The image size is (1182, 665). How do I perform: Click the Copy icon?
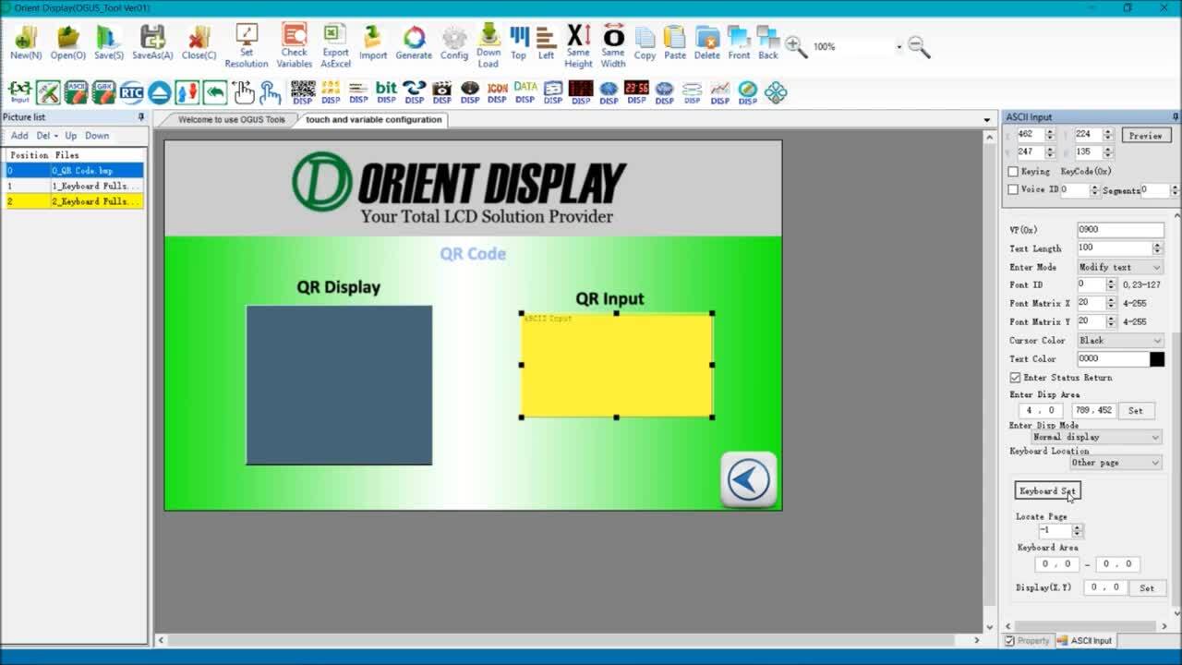[645, 42]
